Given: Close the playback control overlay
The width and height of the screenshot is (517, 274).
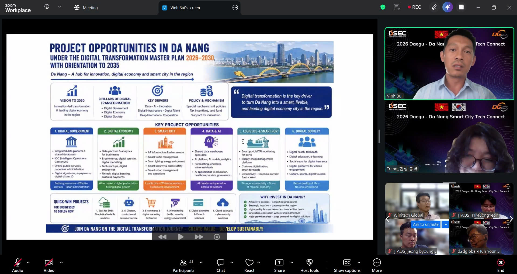Looking at the screenshot, I should point(217,237).
